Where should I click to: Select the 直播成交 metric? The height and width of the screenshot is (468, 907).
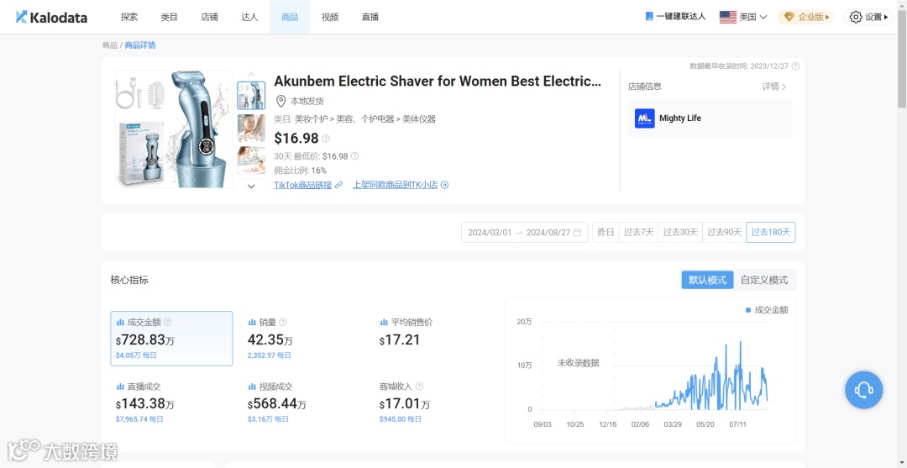tap(172, 402)
